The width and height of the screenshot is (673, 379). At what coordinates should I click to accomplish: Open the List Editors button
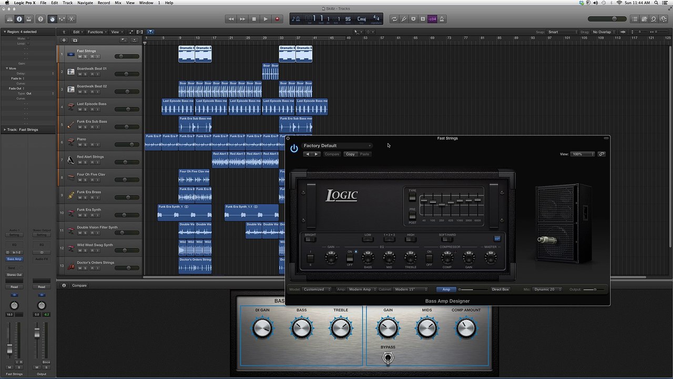(x=635, y=19)
